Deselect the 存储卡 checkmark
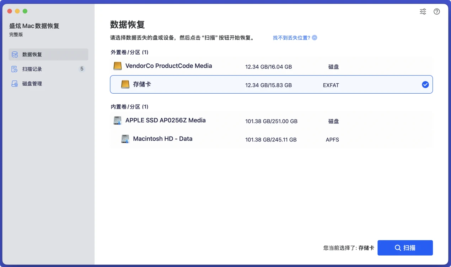Image resolution: width=451 pixels, height=267 pixels. (x=425, y=84)
